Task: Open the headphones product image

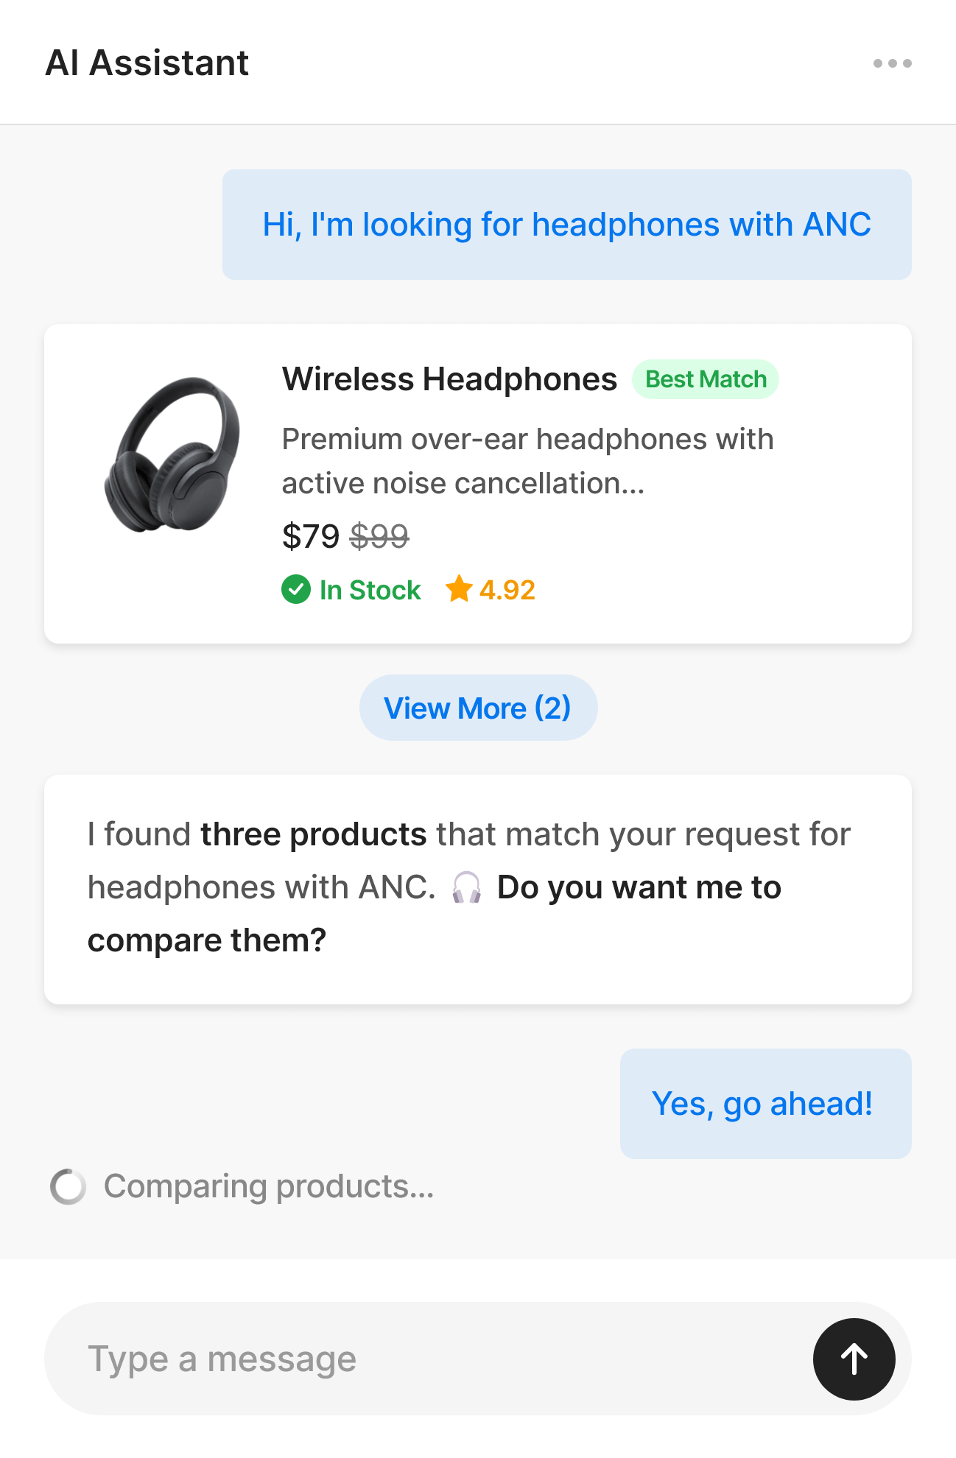Action: [172, 454]
